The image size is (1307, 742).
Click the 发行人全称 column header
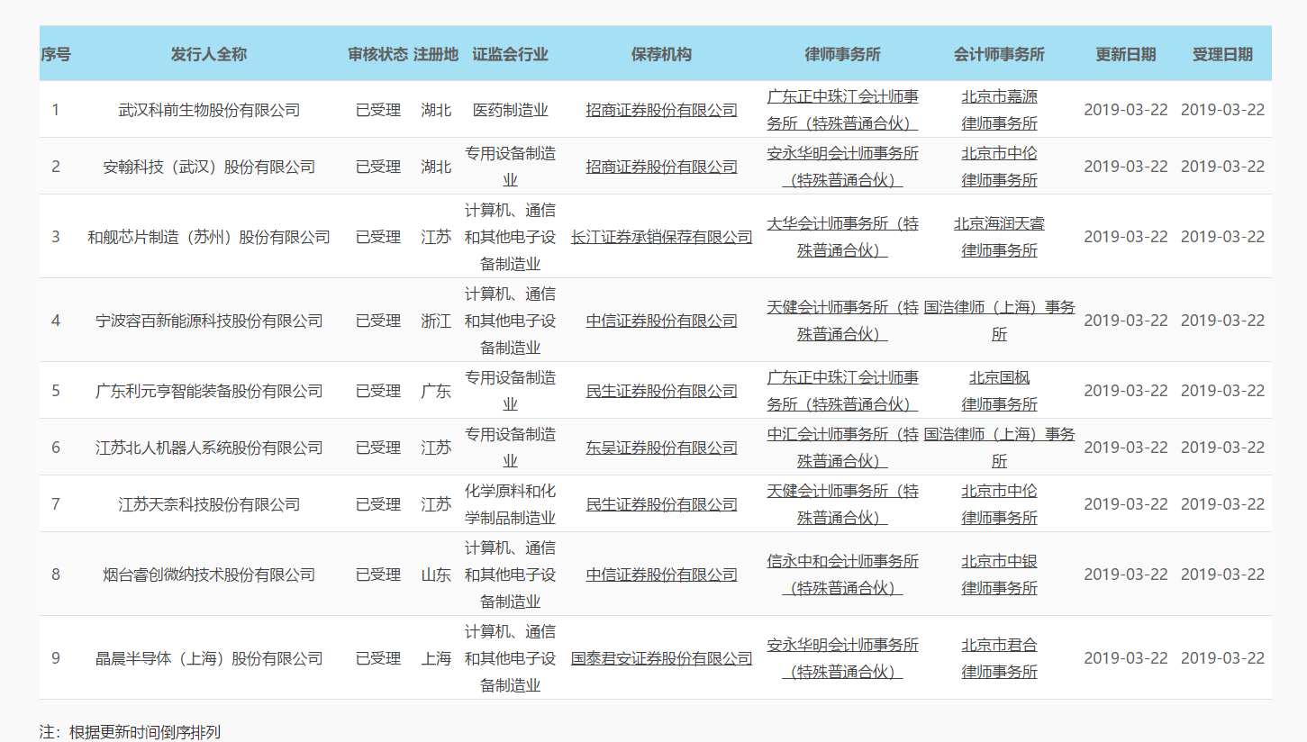click(x=209, y=54)
